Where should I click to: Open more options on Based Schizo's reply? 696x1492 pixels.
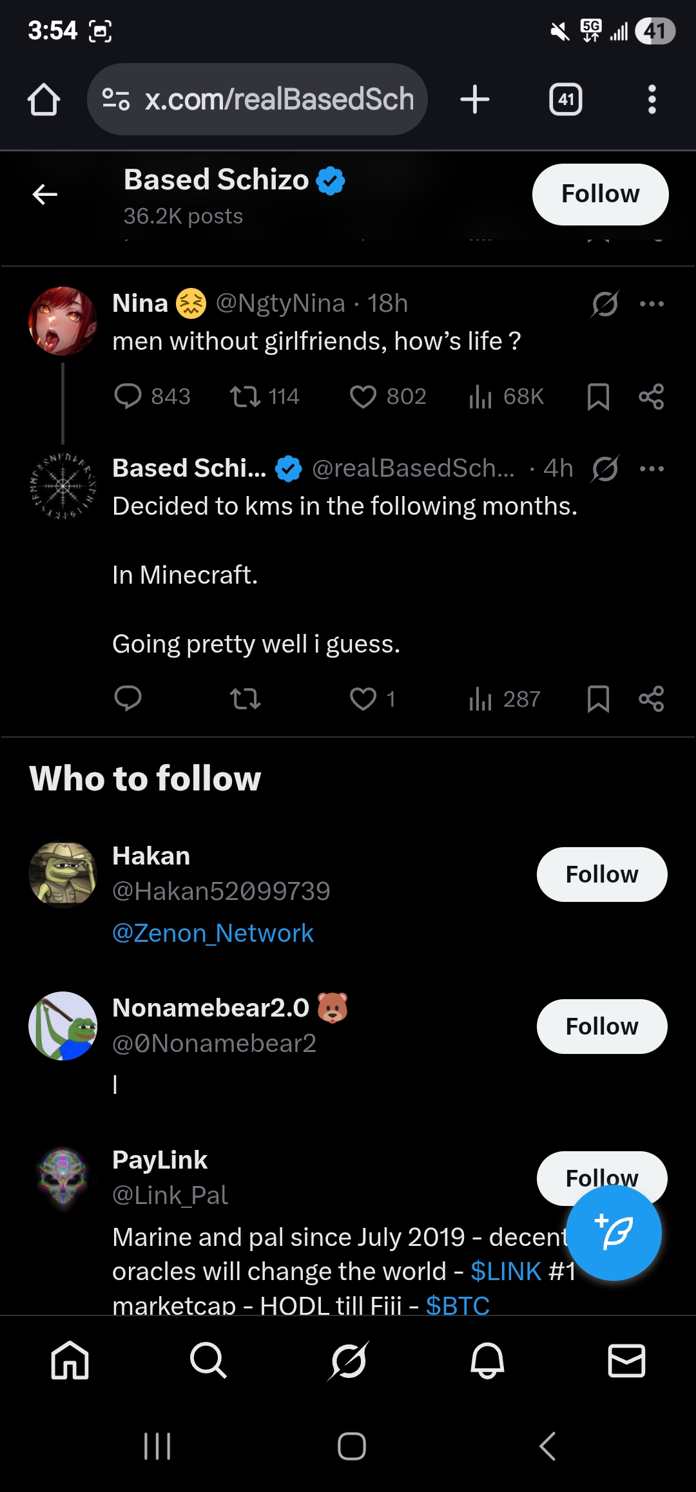652,468
